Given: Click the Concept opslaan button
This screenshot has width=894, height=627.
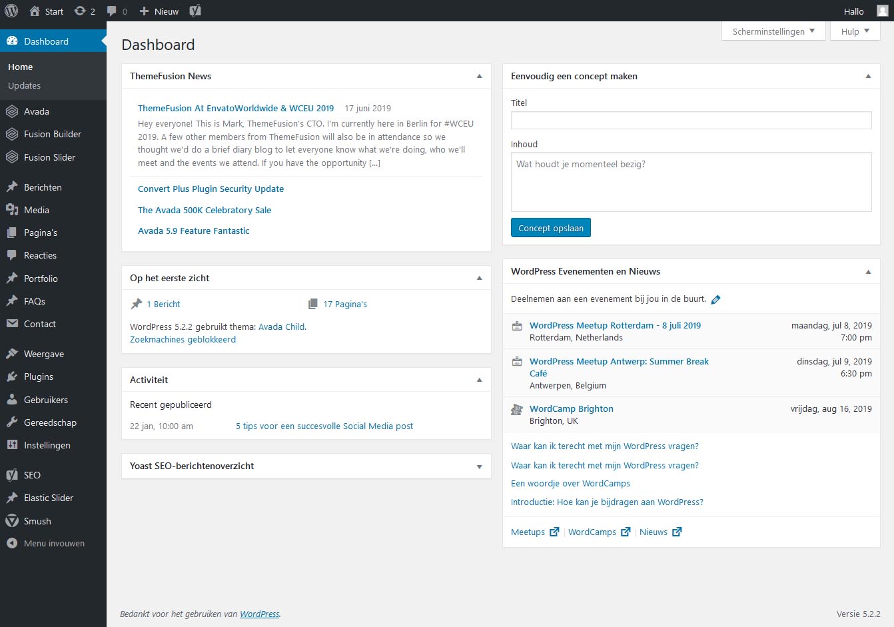Looking at the screenshot, I should pyautogui.click(x=551, y=228).
